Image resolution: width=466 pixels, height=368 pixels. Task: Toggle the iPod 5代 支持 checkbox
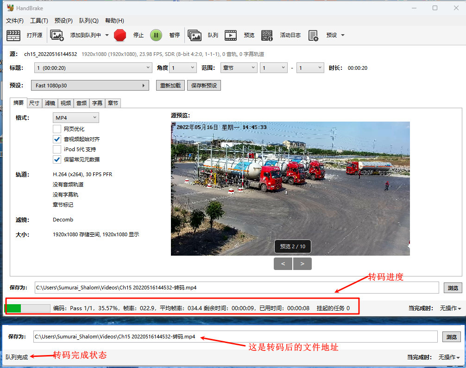tap(57, 149)
